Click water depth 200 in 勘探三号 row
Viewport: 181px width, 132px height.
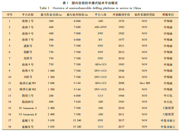tap(51, 96)
